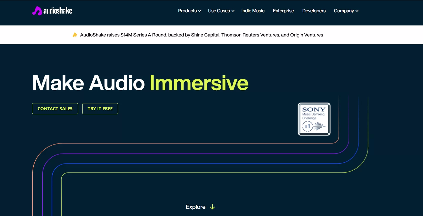Image resolution: width=423 pixels, height=216 pixels.
Task: Navigate to the Enterprise page
Action: pos(283,11)
